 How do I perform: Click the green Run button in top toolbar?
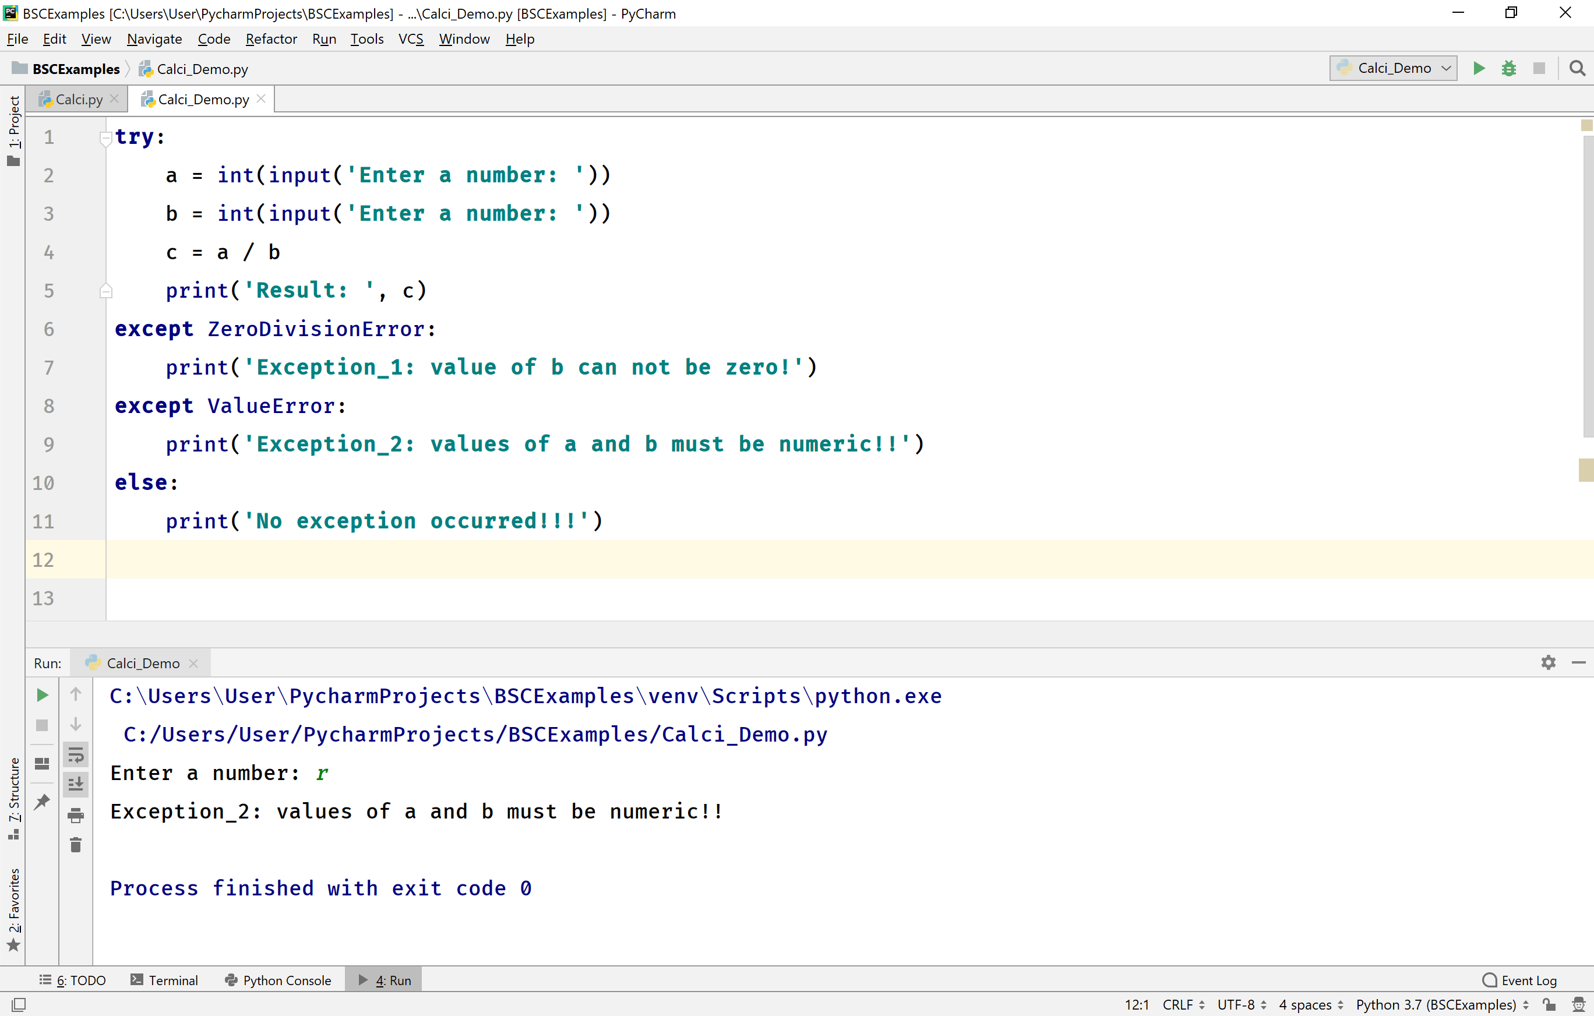pos(1478,68)
